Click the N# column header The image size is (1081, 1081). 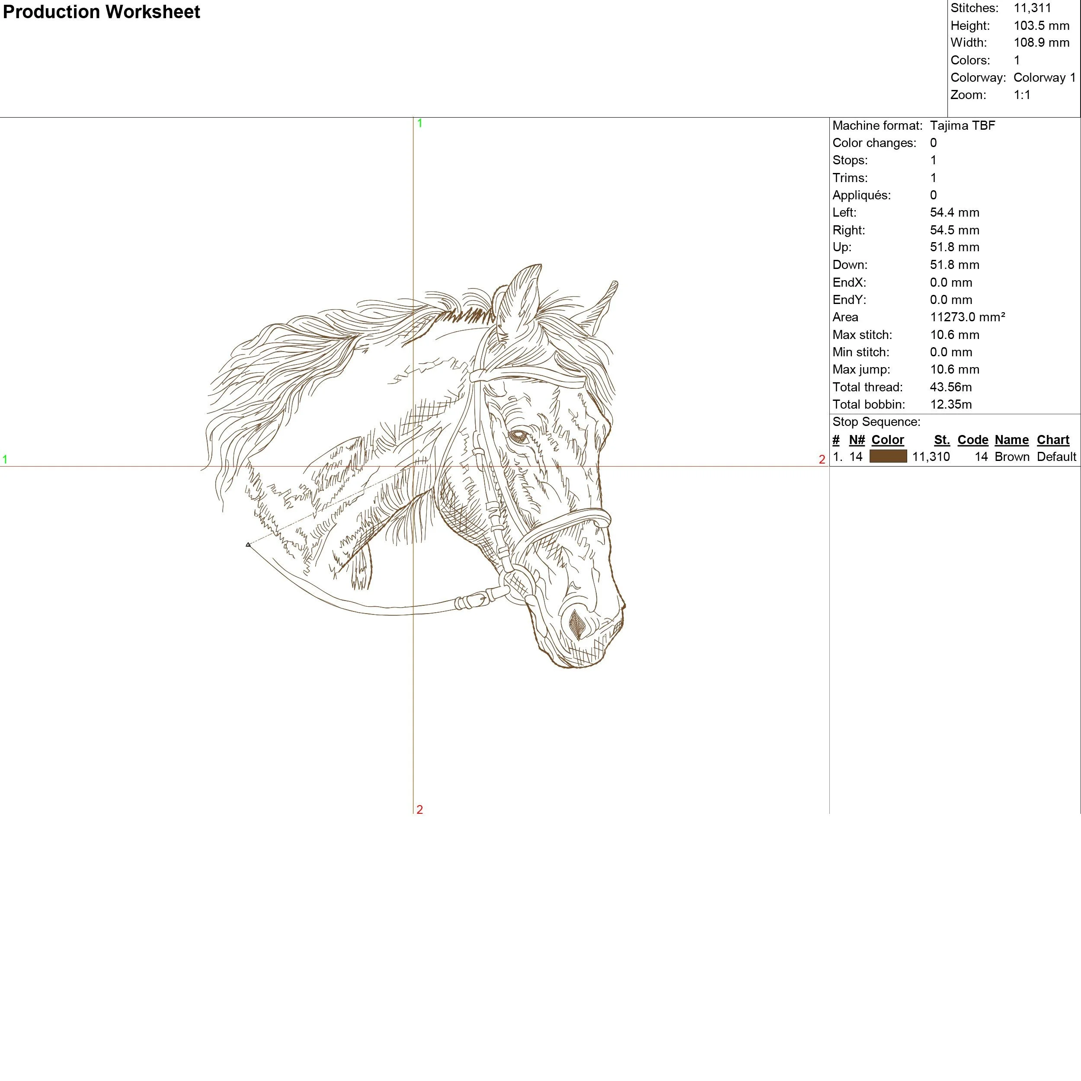point(857,440)
